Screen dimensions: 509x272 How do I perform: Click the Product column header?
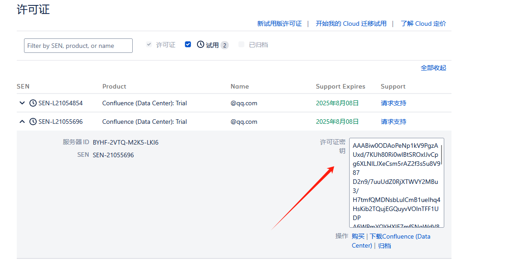pyautogui.click(x=114, y=86)
